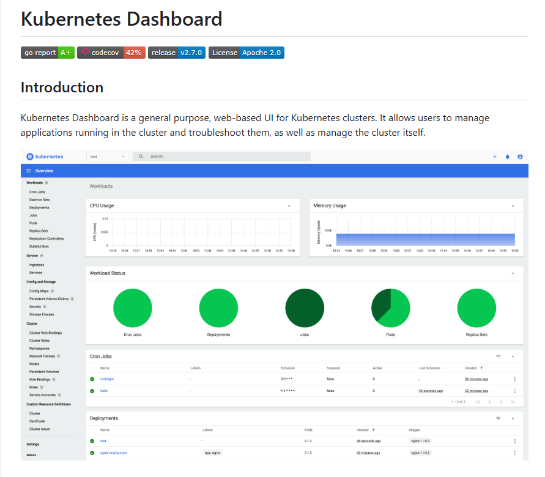Click the plus icon to create a resource
Viewport: 545px width, 477px height.
click(495, 157)
